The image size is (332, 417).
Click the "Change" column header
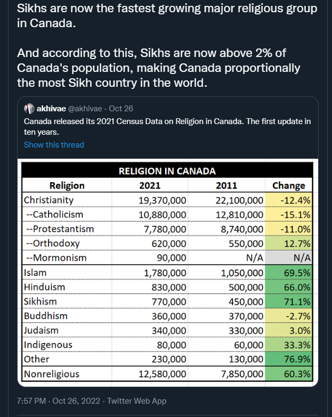click(288, 185)
